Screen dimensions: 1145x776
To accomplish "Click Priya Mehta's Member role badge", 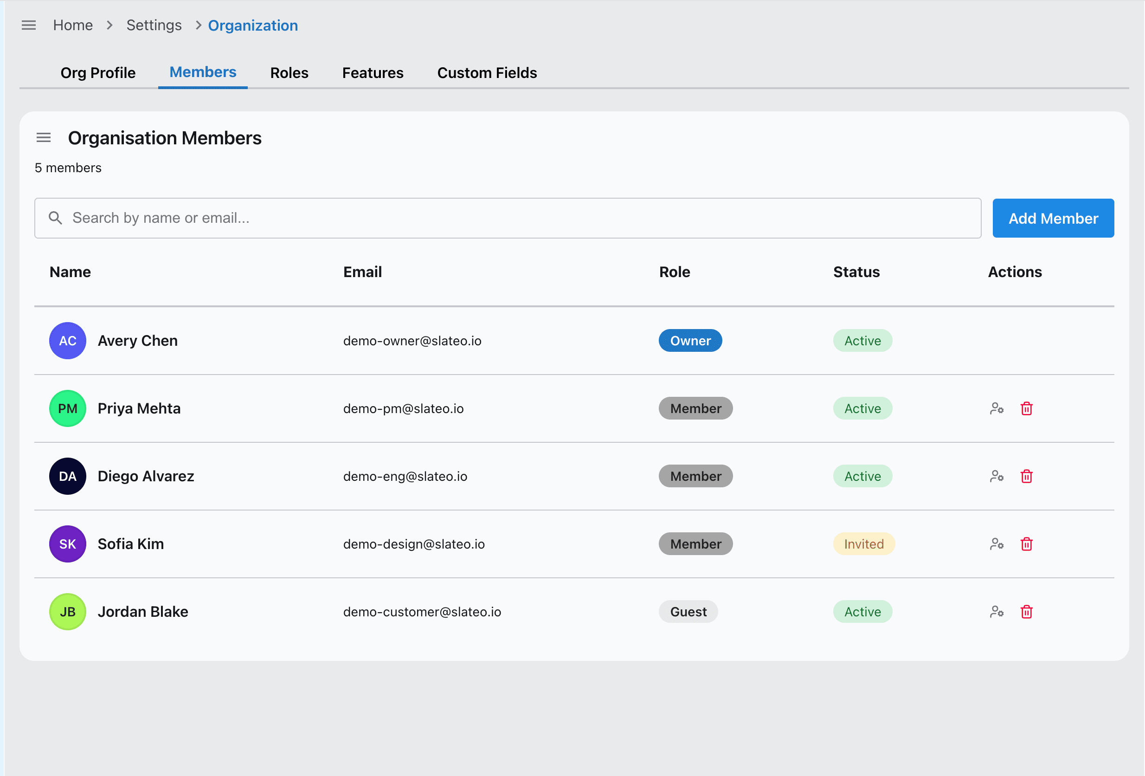I will [695, 409].
